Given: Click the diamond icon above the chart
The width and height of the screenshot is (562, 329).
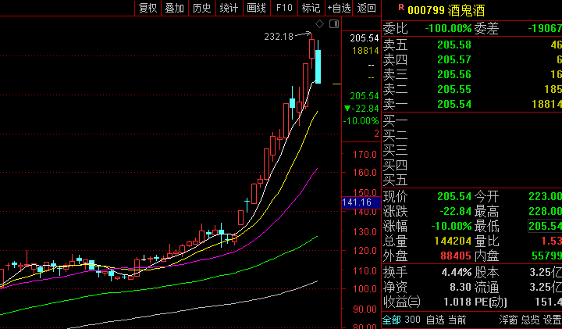Looking at the screenshot, I should point(319,24).
